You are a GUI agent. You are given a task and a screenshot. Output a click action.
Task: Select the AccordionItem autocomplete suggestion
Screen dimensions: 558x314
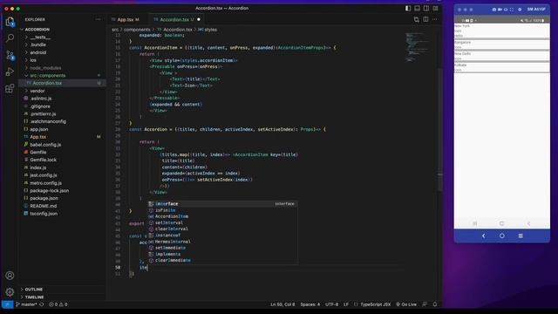(223, 216)
